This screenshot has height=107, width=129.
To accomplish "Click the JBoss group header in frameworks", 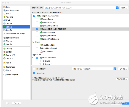I will [x=36, y=42].
